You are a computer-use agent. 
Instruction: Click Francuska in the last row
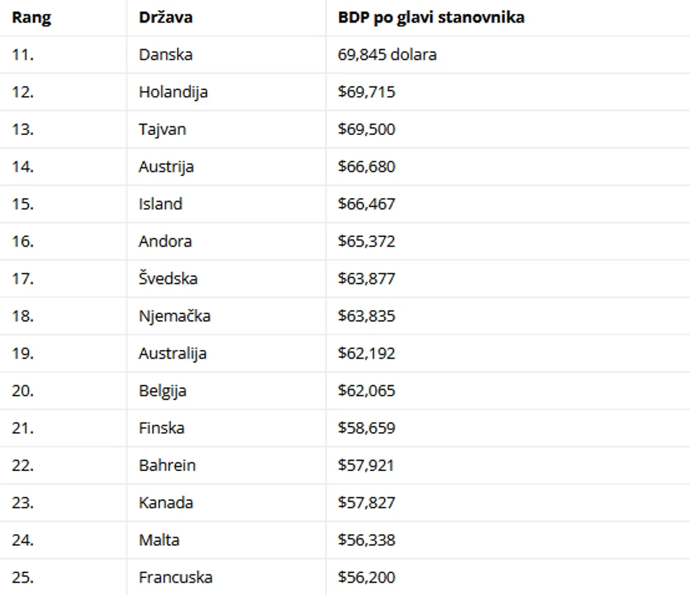[175, 577]
